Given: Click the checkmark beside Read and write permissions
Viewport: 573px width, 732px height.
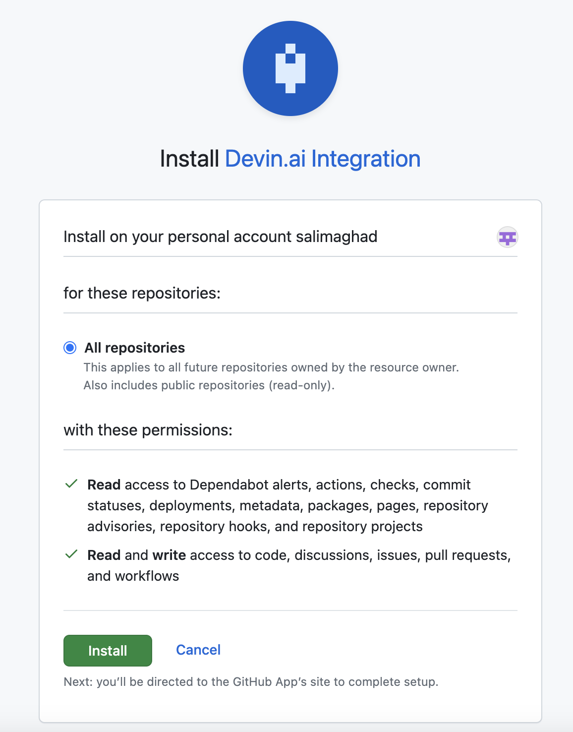Looking at the screenshot, I should pos(71,554).
